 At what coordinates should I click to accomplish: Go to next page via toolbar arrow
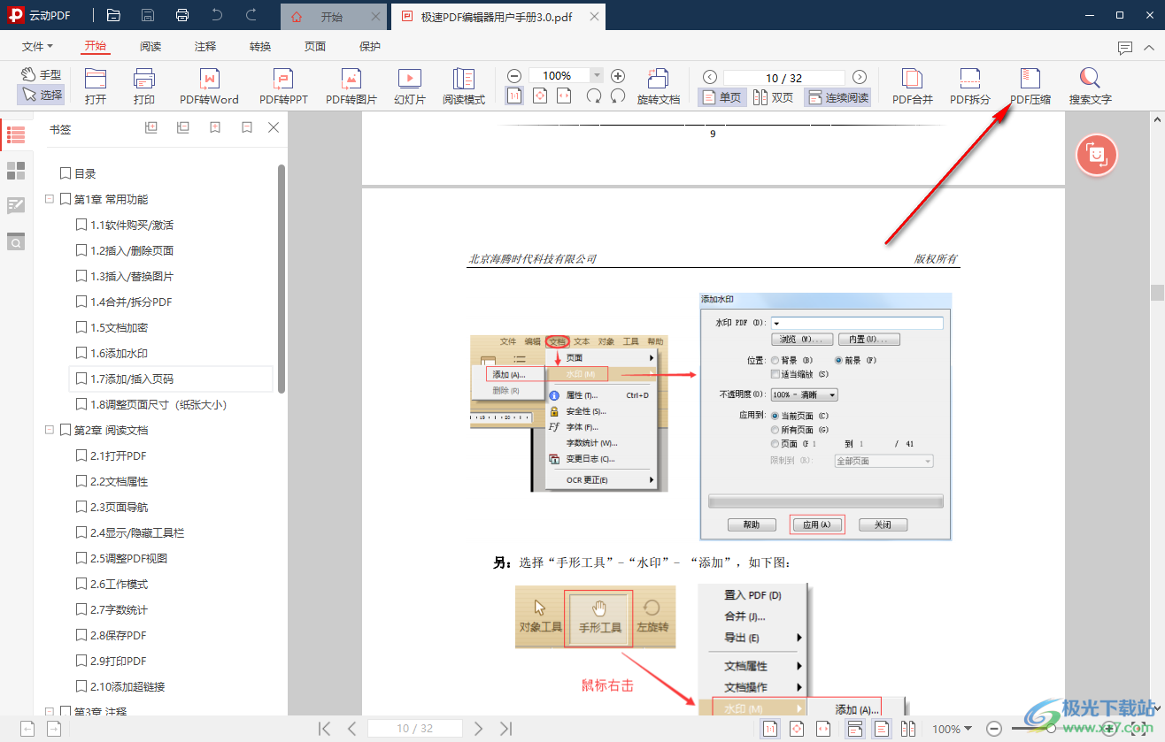[859, 77]
